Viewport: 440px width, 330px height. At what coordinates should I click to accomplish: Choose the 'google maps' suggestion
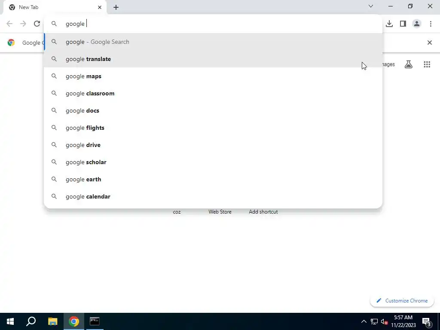tap(213, 76)
